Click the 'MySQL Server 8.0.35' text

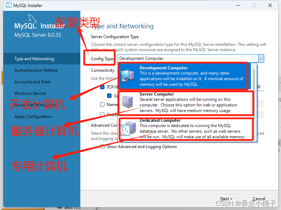pyautogui.click(x=38, y=35)
